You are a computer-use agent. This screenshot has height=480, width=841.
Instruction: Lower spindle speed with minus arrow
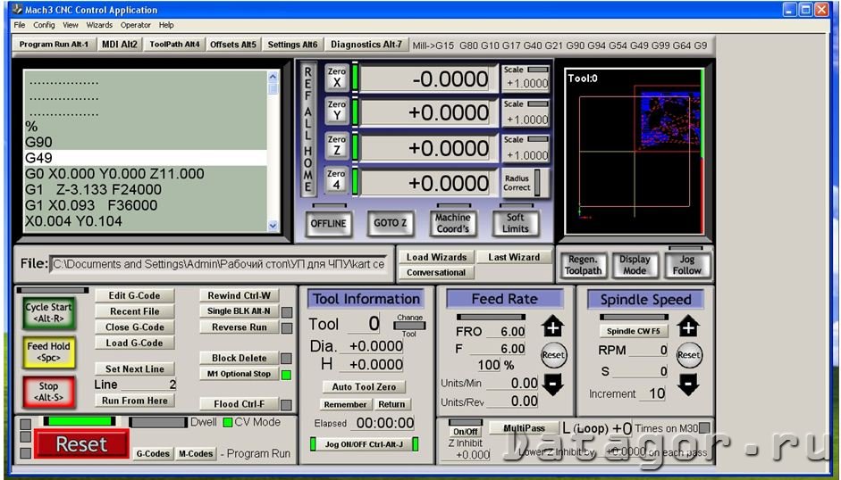pyautogui.click(x=688, y=385)
